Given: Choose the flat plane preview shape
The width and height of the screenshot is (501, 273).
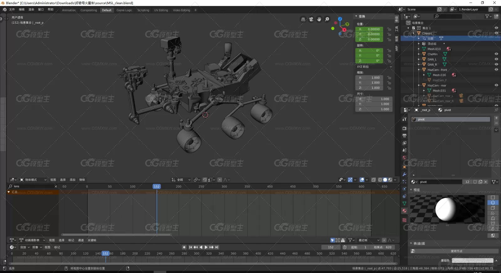Looking at the screenshot, I should pos(493,198).
